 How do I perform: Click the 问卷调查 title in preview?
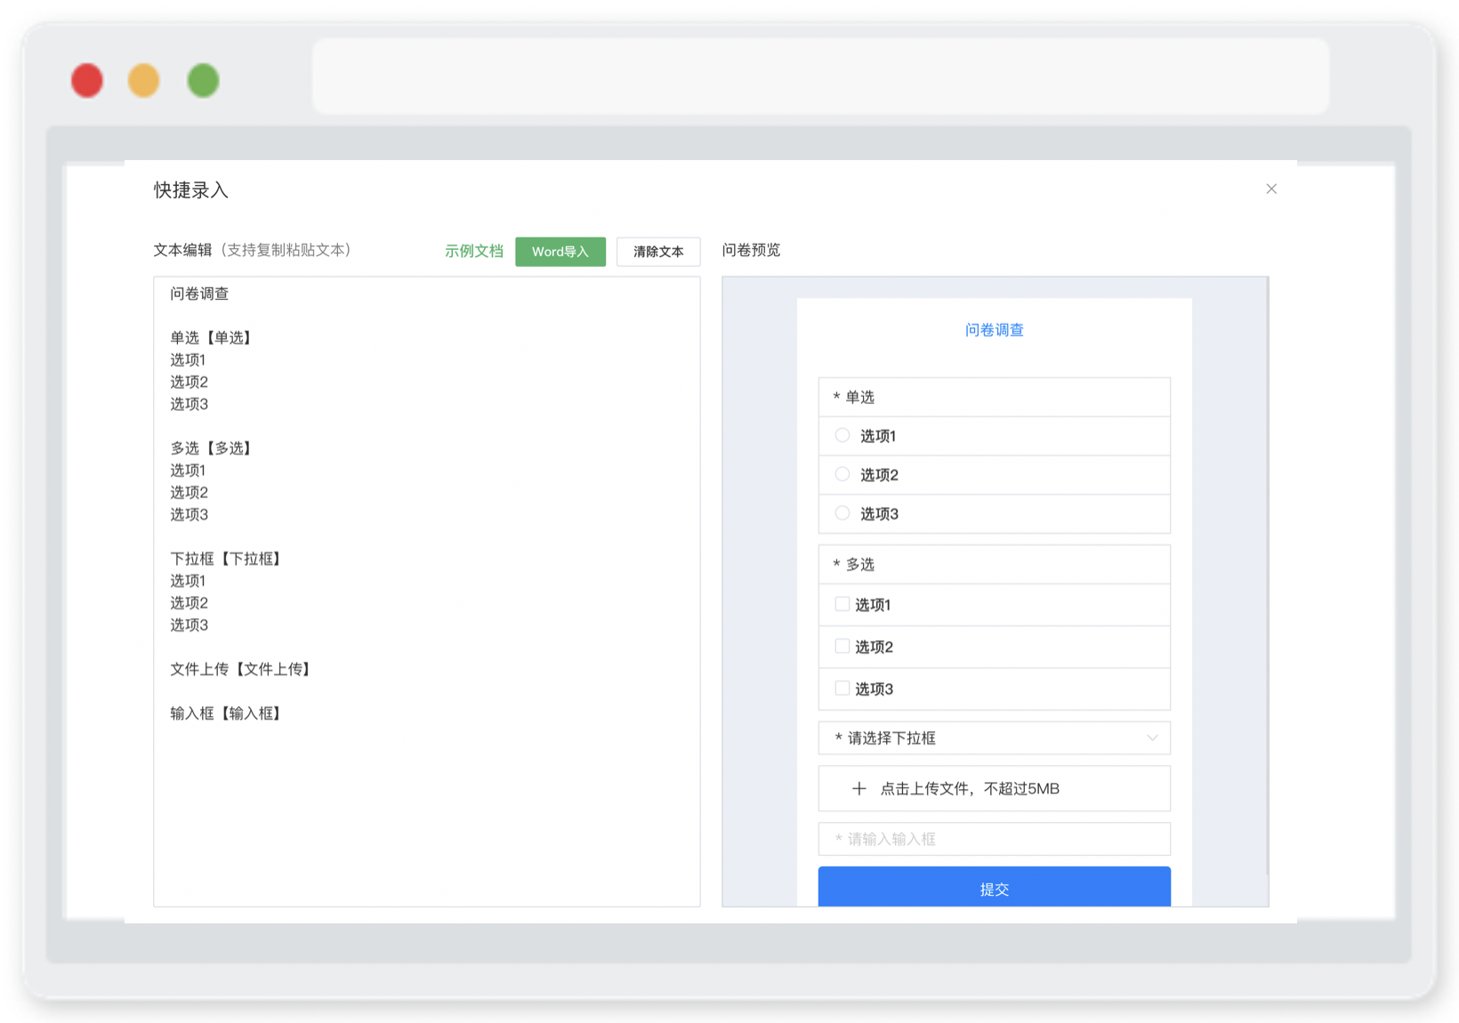(x=994, y=330)
